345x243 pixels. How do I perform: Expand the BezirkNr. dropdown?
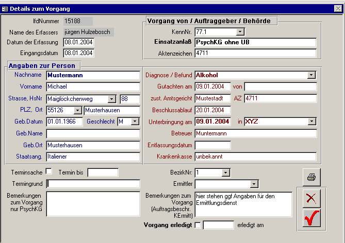(x=225, y=172)
